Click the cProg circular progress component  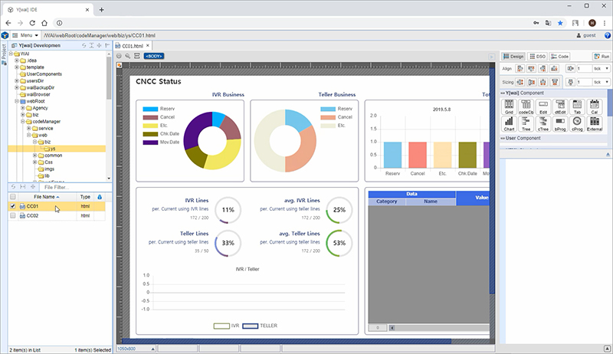click(x=577, y=123)
